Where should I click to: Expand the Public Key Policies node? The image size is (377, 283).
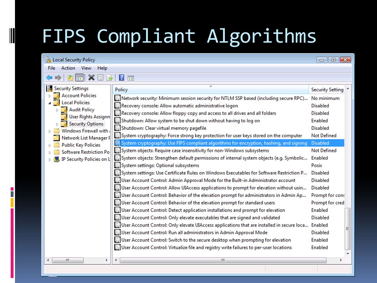coord(50,146)
